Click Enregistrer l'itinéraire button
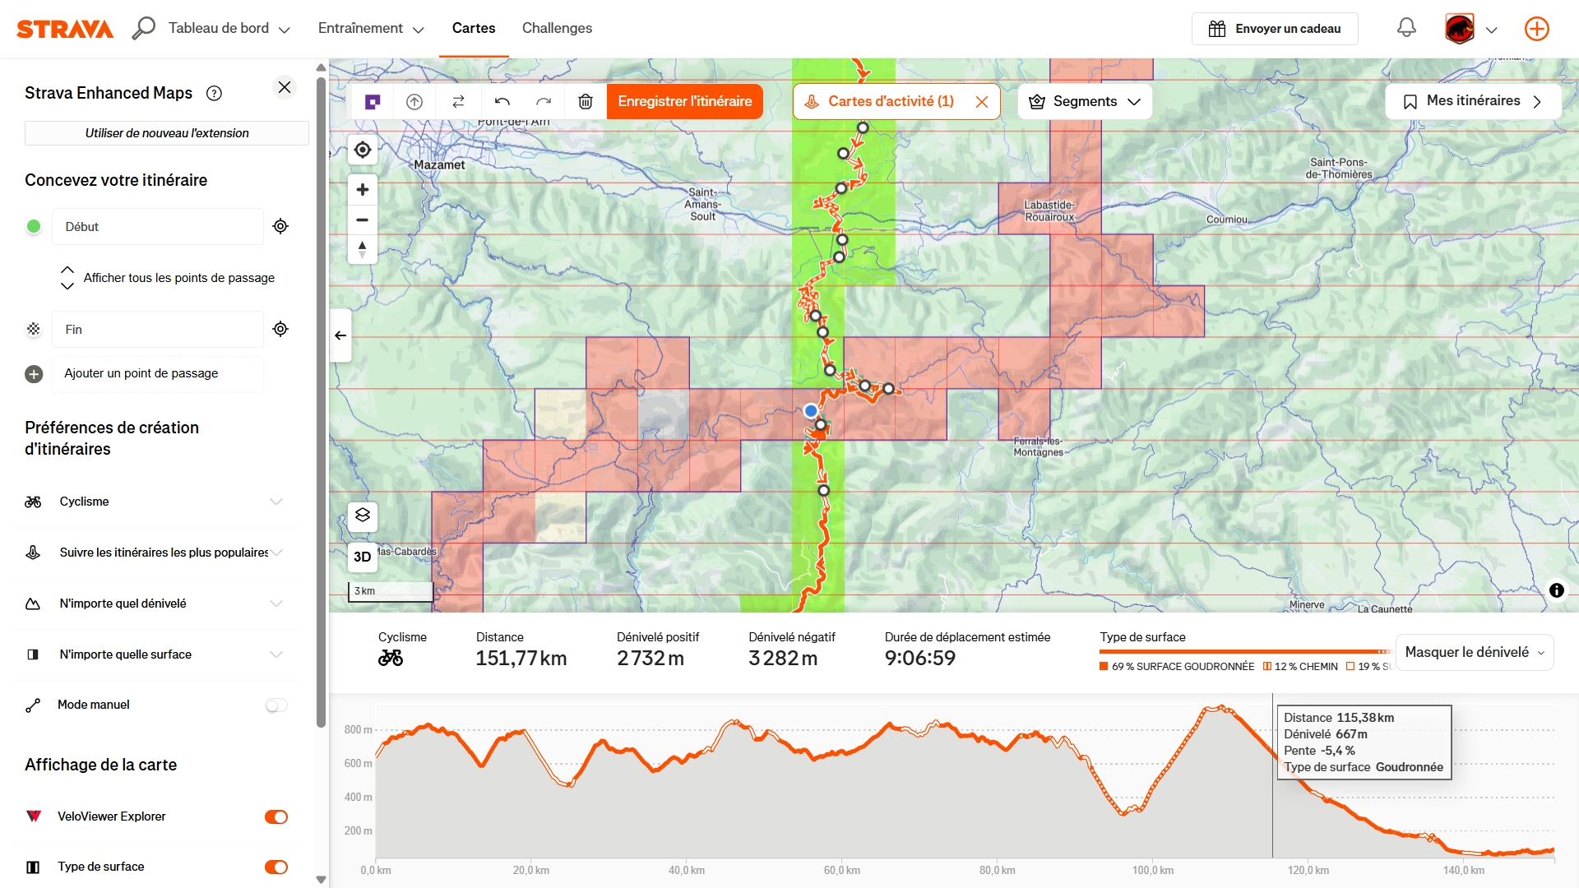Screen dimensions: 1579x888 684,102
